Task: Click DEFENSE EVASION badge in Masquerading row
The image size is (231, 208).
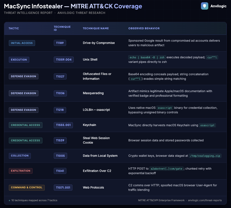Action: pyautogui.click(x=23, y=93)
